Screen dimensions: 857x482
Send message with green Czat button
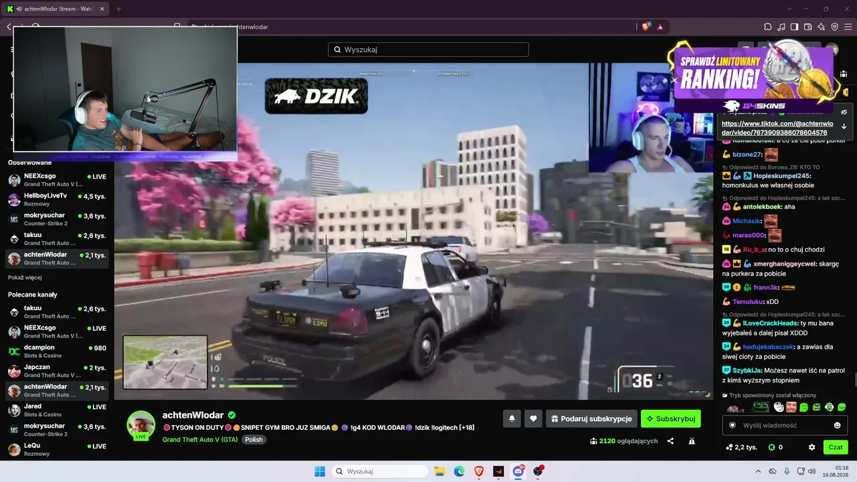coord(836,447)
